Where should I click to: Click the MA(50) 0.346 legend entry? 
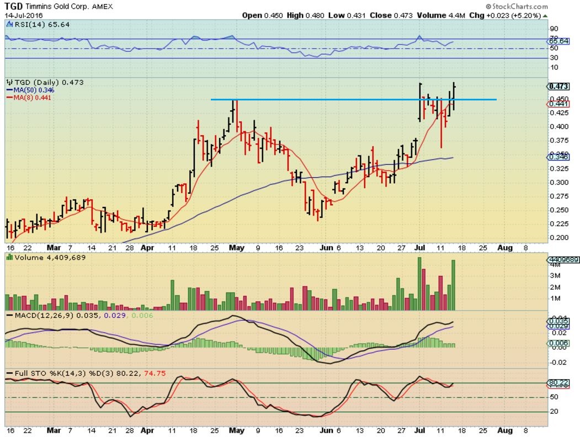(x=30, y=90)
